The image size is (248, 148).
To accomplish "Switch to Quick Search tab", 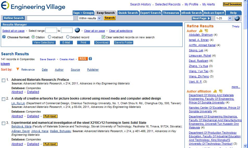I will [128, 13].
